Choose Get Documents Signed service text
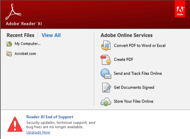Screen dimensions: 190x139 134,87
